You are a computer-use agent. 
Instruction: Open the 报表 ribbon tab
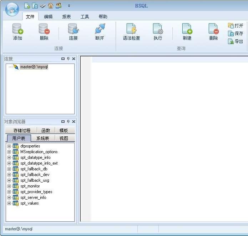click(x=66, y=16)
